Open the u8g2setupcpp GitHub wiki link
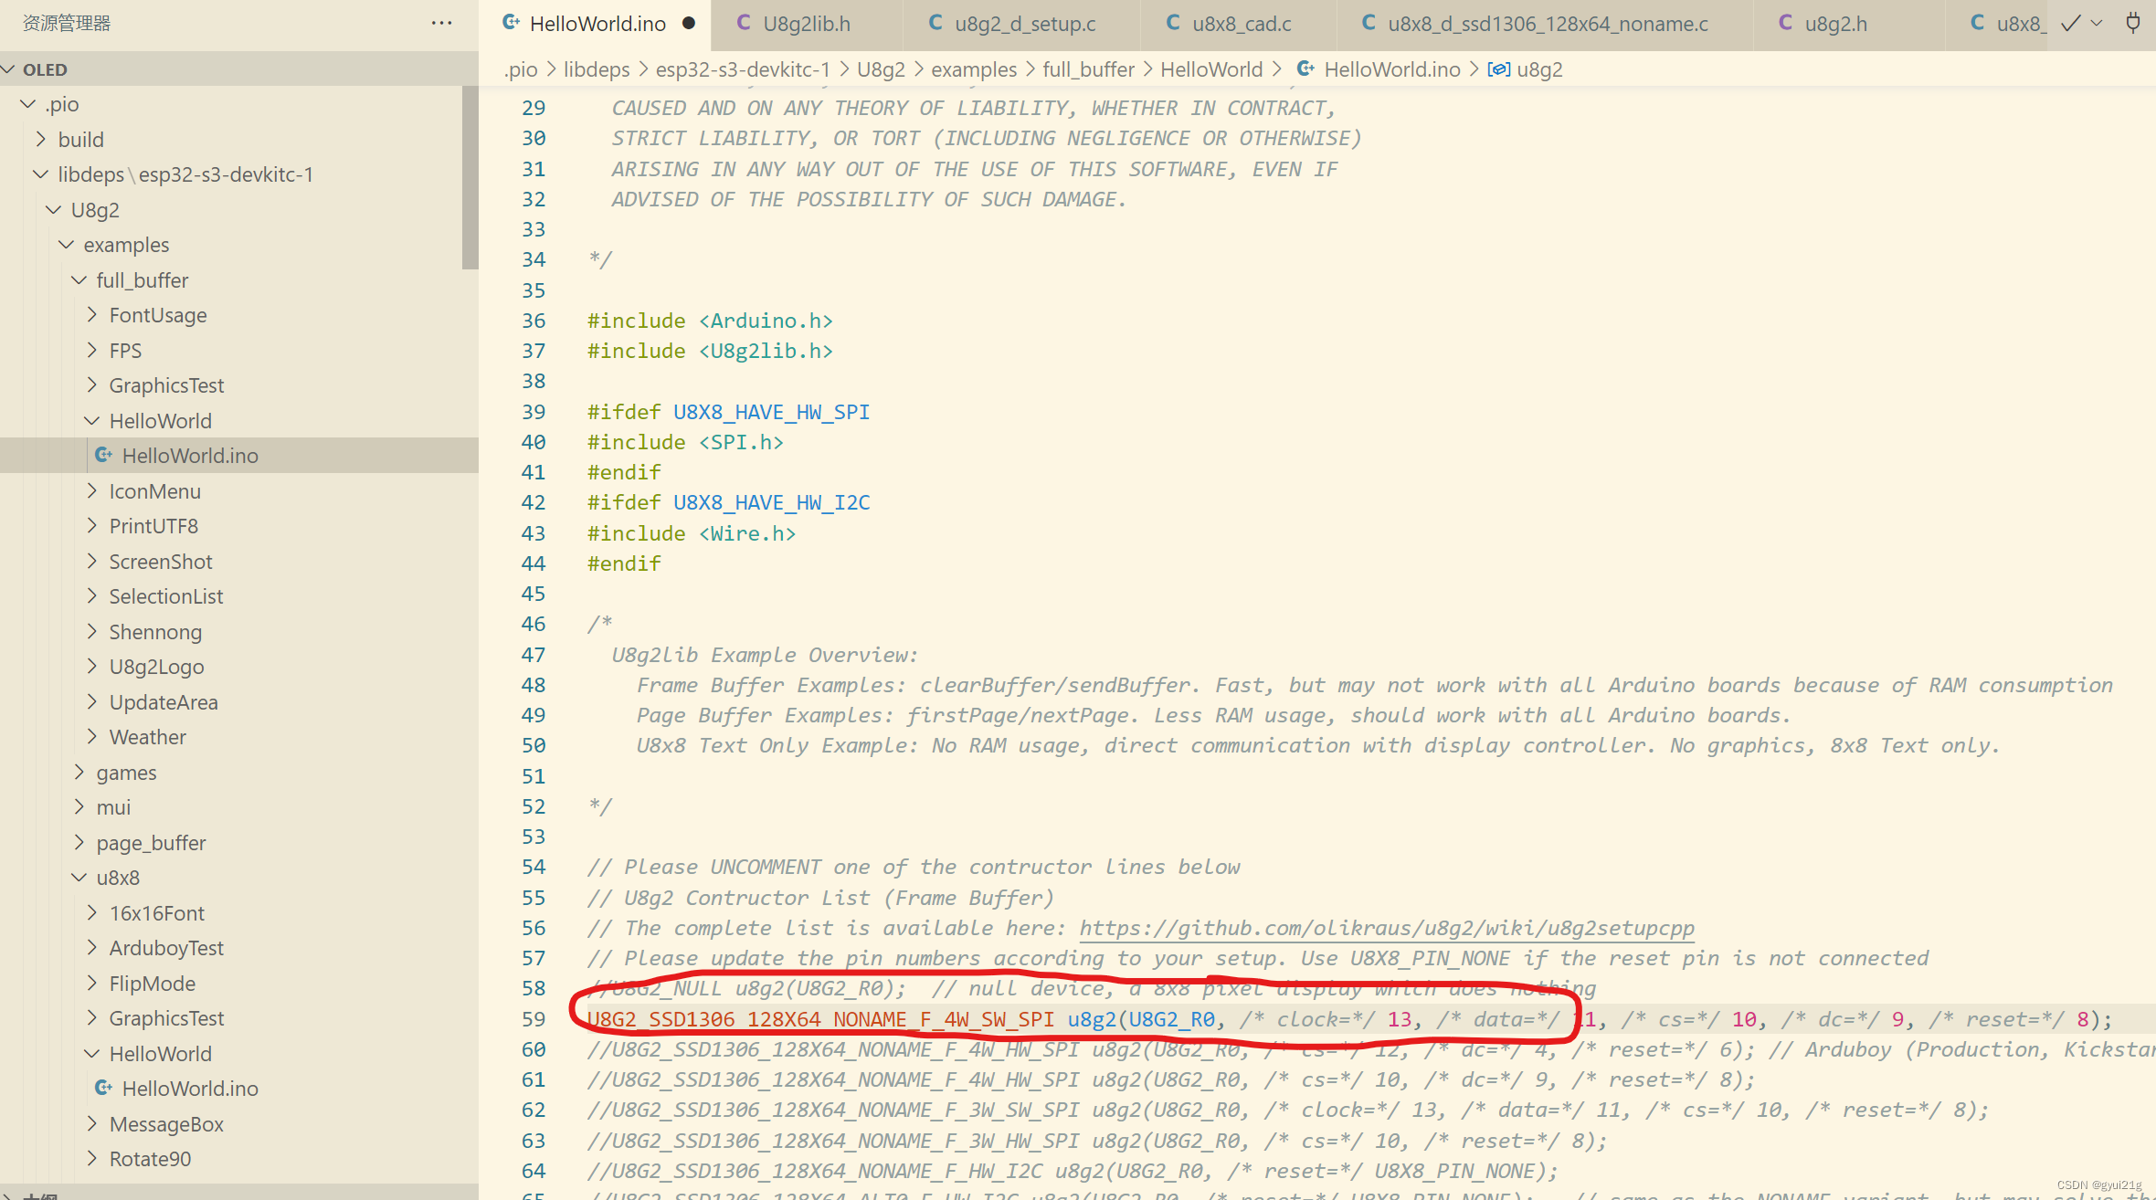This screenshot has width=2156, height=1200. tap(1386, 928)
